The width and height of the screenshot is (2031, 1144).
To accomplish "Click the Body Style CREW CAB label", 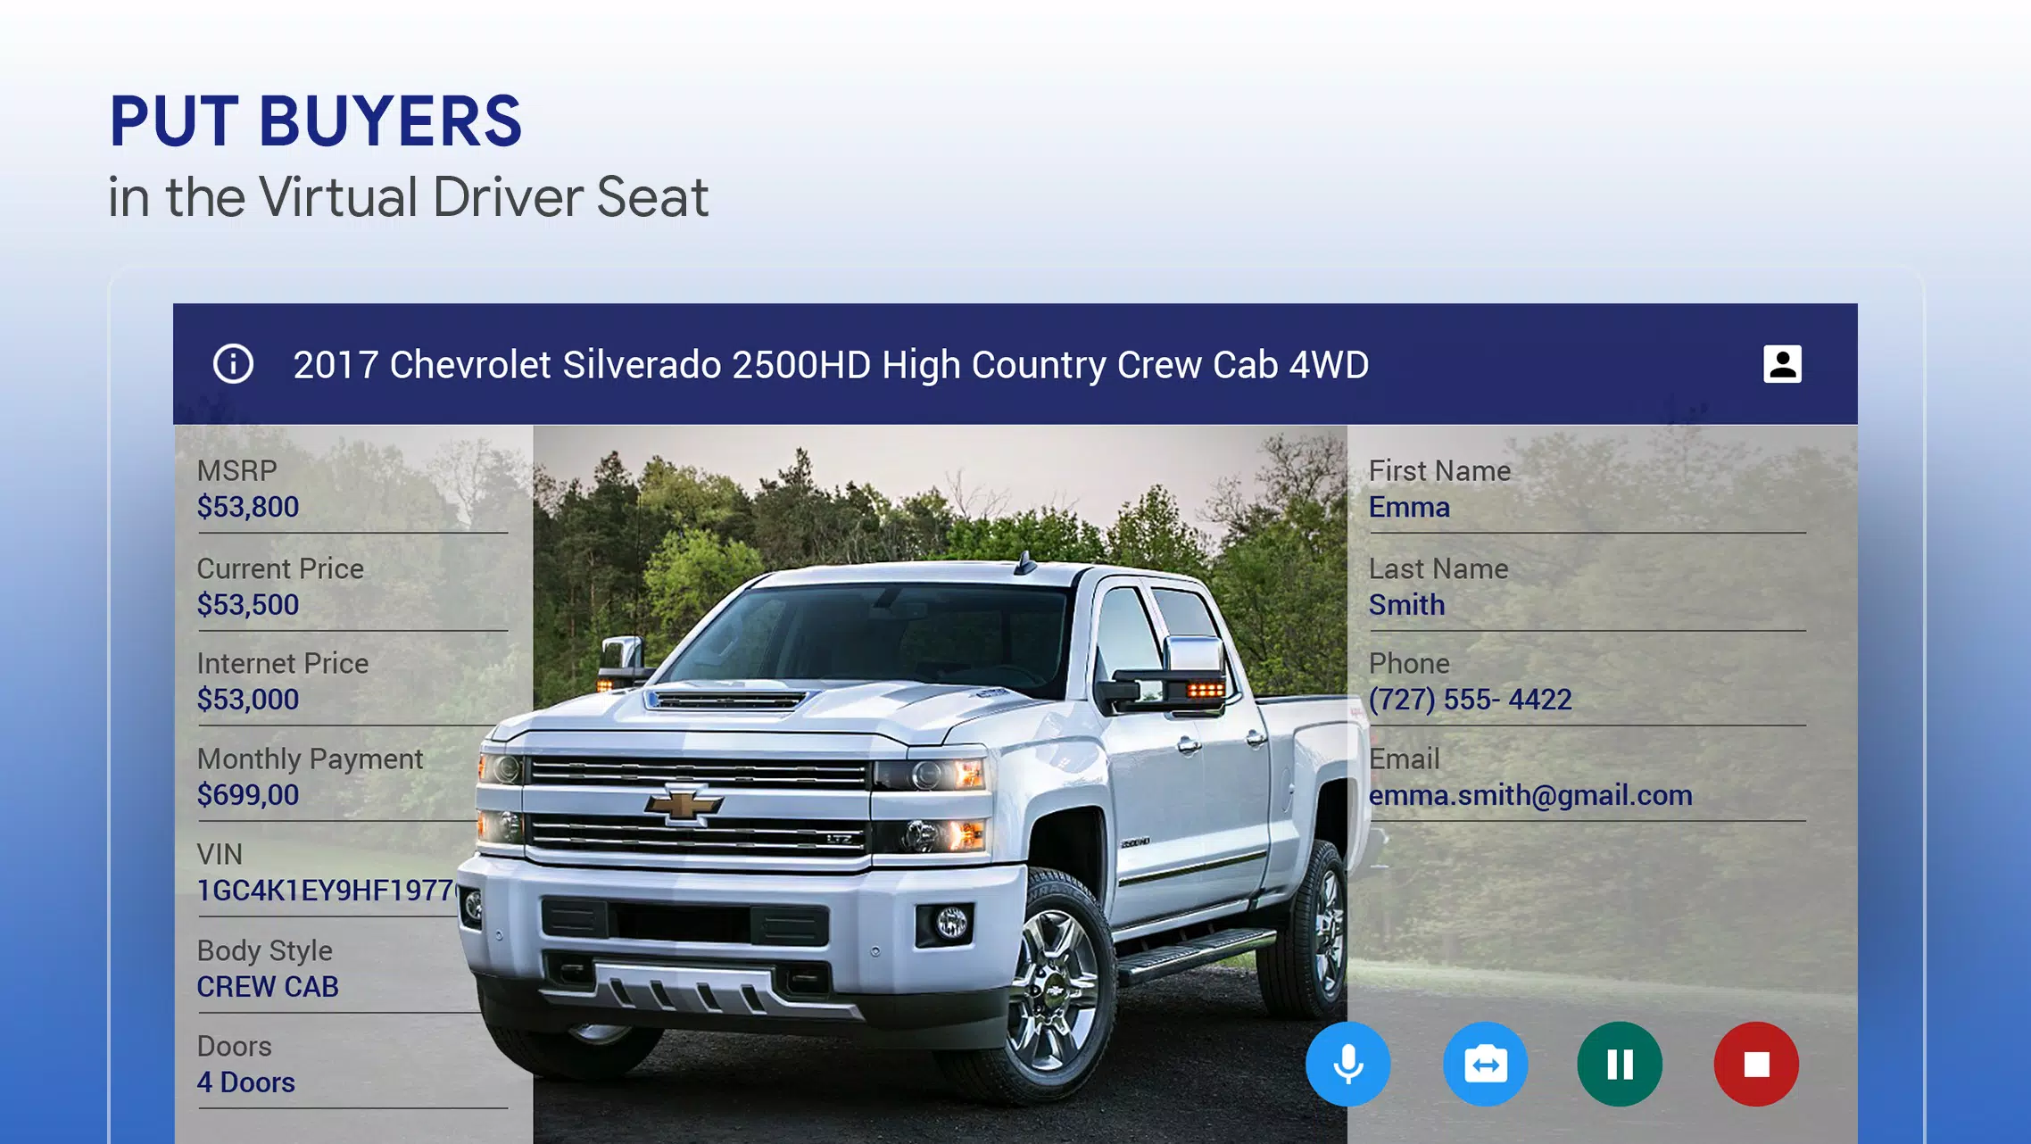I will [268, 966].
